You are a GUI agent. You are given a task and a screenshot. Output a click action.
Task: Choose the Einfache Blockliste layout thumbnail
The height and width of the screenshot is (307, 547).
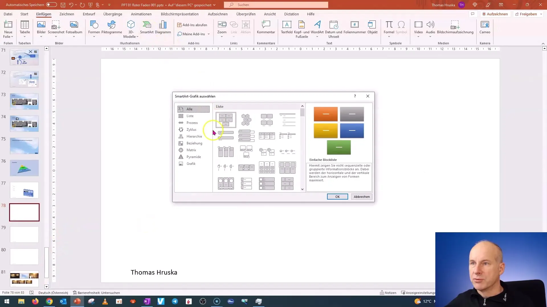[x=226, y=120]
